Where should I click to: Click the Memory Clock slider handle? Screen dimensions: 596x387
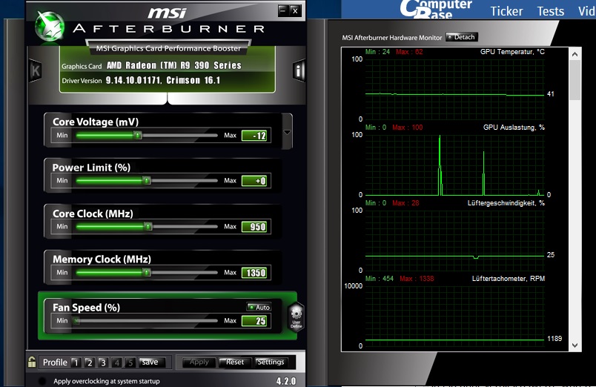click(146, 272)
